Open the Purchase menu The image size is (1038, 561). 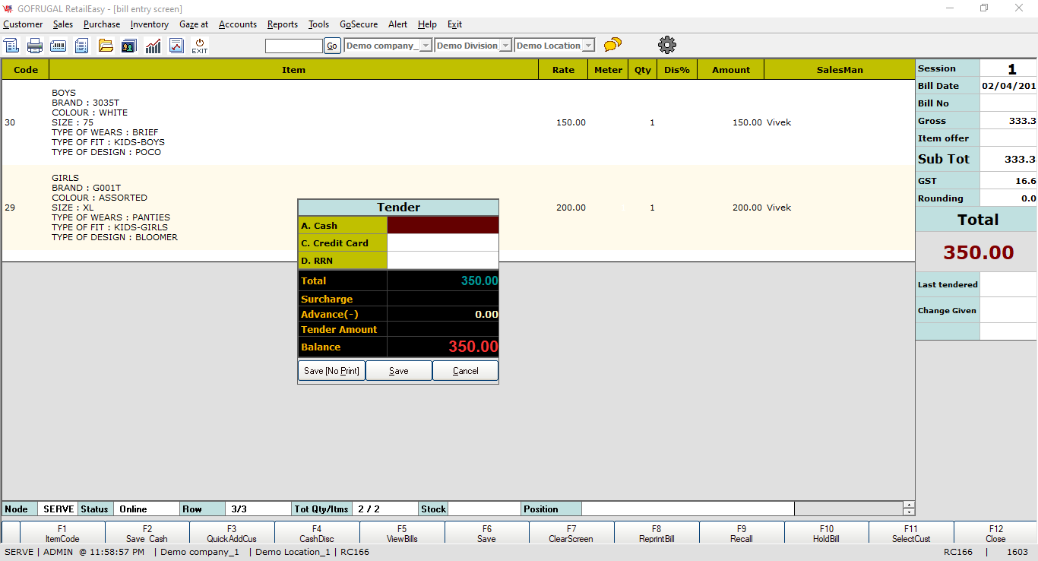(x=102, y=24)
